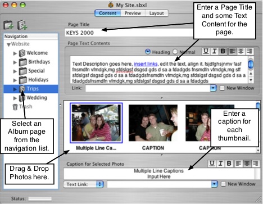Enable New Window for caption link
Viewport: 263px width, 204px height.
point(223,184)
